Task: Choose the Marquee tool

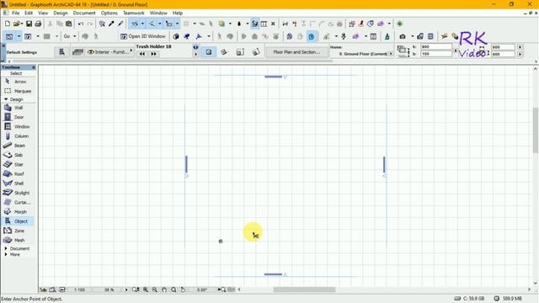Action: click(18, 91)
